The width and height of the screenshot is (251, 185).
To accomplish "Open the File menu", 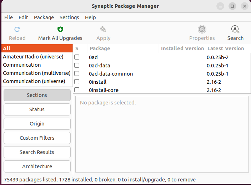I will 9,17.
